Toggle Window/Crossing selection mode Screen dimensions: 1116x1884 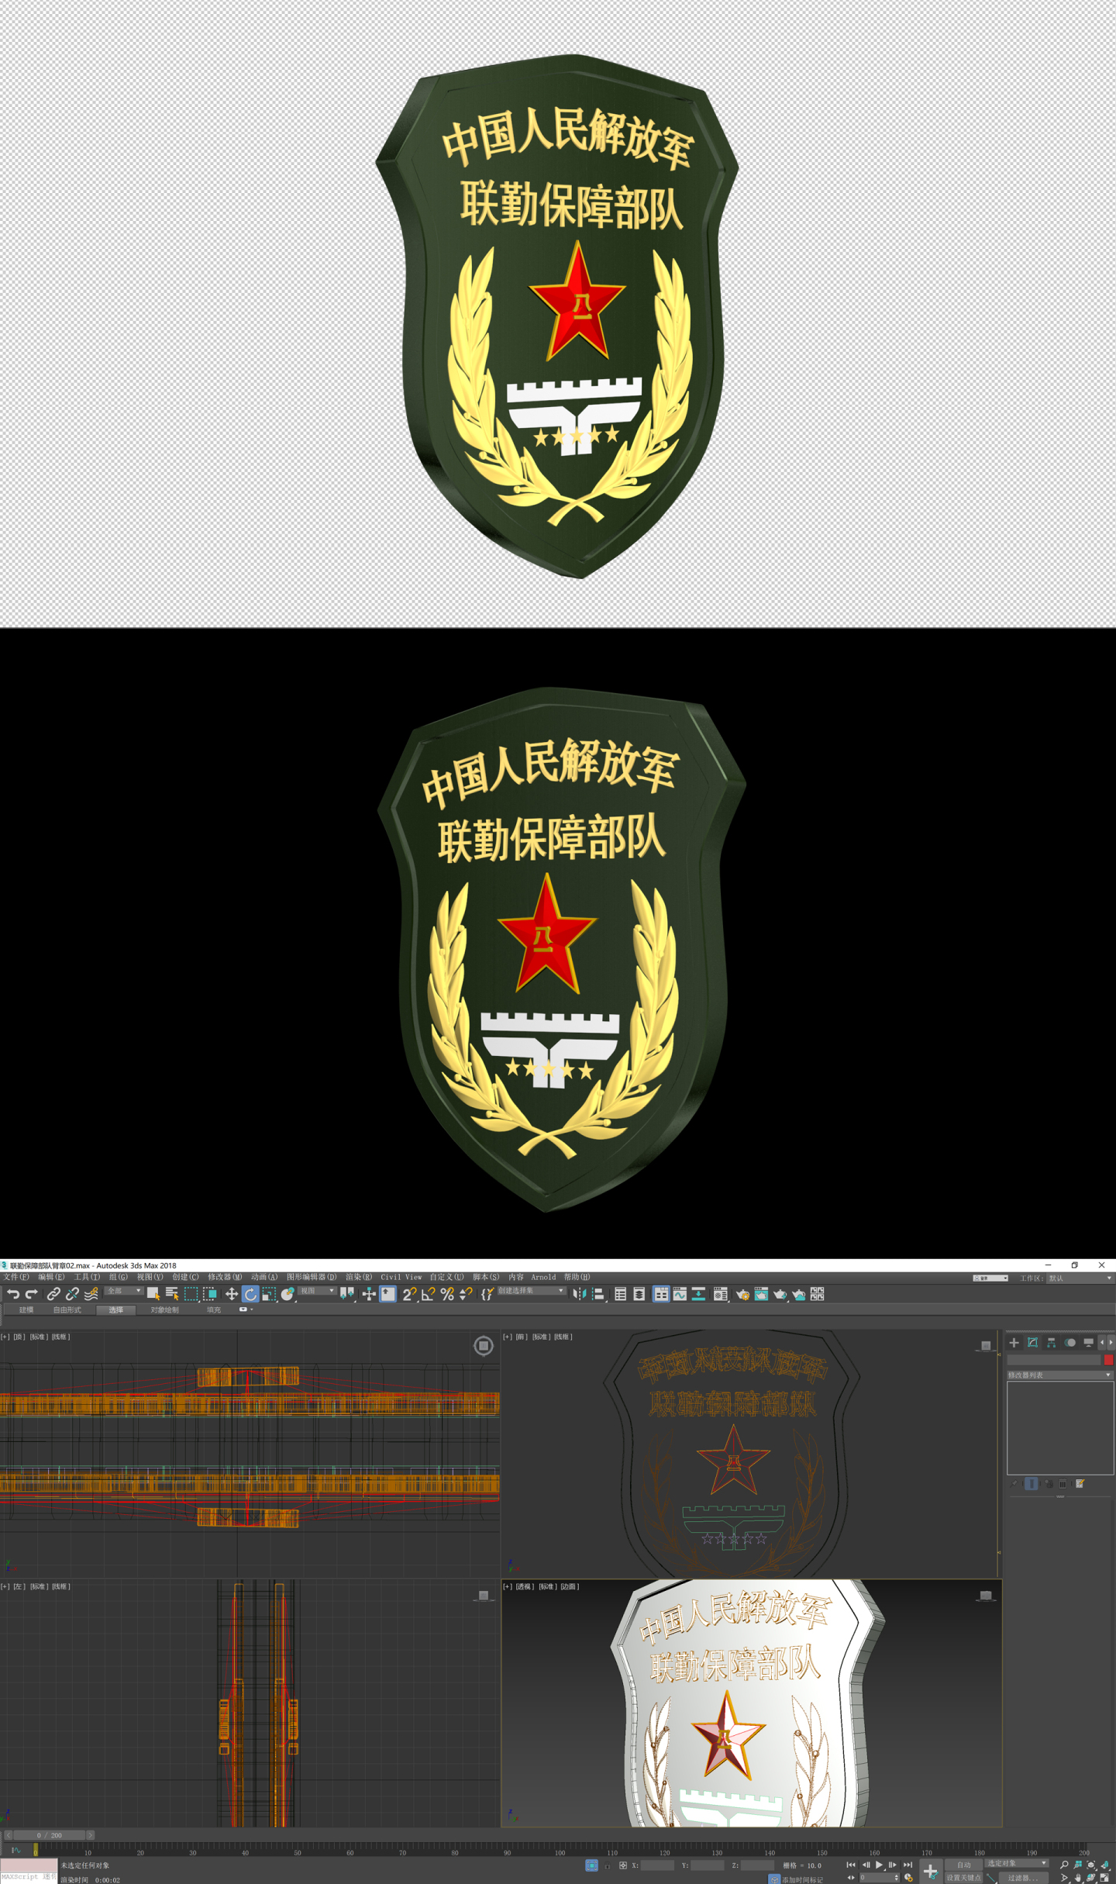pyautogui.click(x=209, y=1294)
